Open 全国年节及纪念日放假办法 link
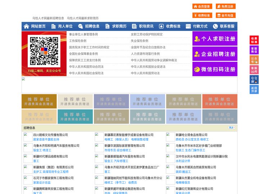Image resolution: width=259 pixels, height=194 pixels. [x=148, y=47]
